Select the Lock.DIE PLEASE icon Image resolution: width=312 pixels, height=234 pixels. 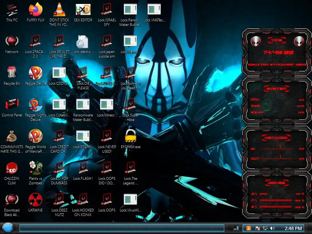point(83,73)
